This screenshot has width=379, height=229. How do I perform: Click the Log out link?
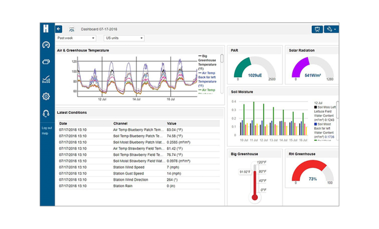point(47,128)
